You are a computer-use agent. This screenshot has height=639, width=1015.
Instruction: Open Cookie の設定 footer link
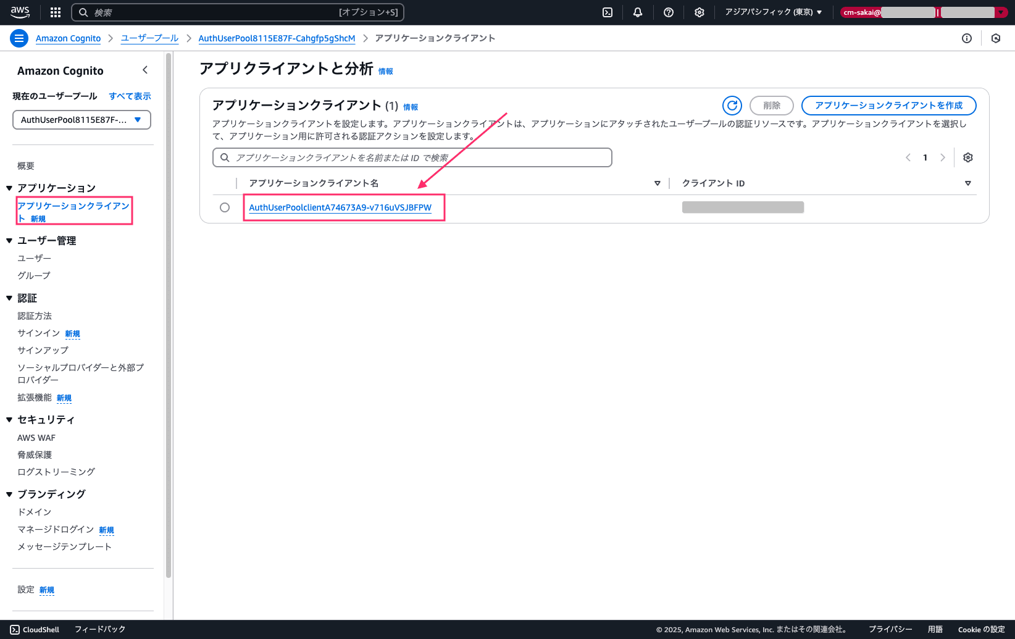982,630
